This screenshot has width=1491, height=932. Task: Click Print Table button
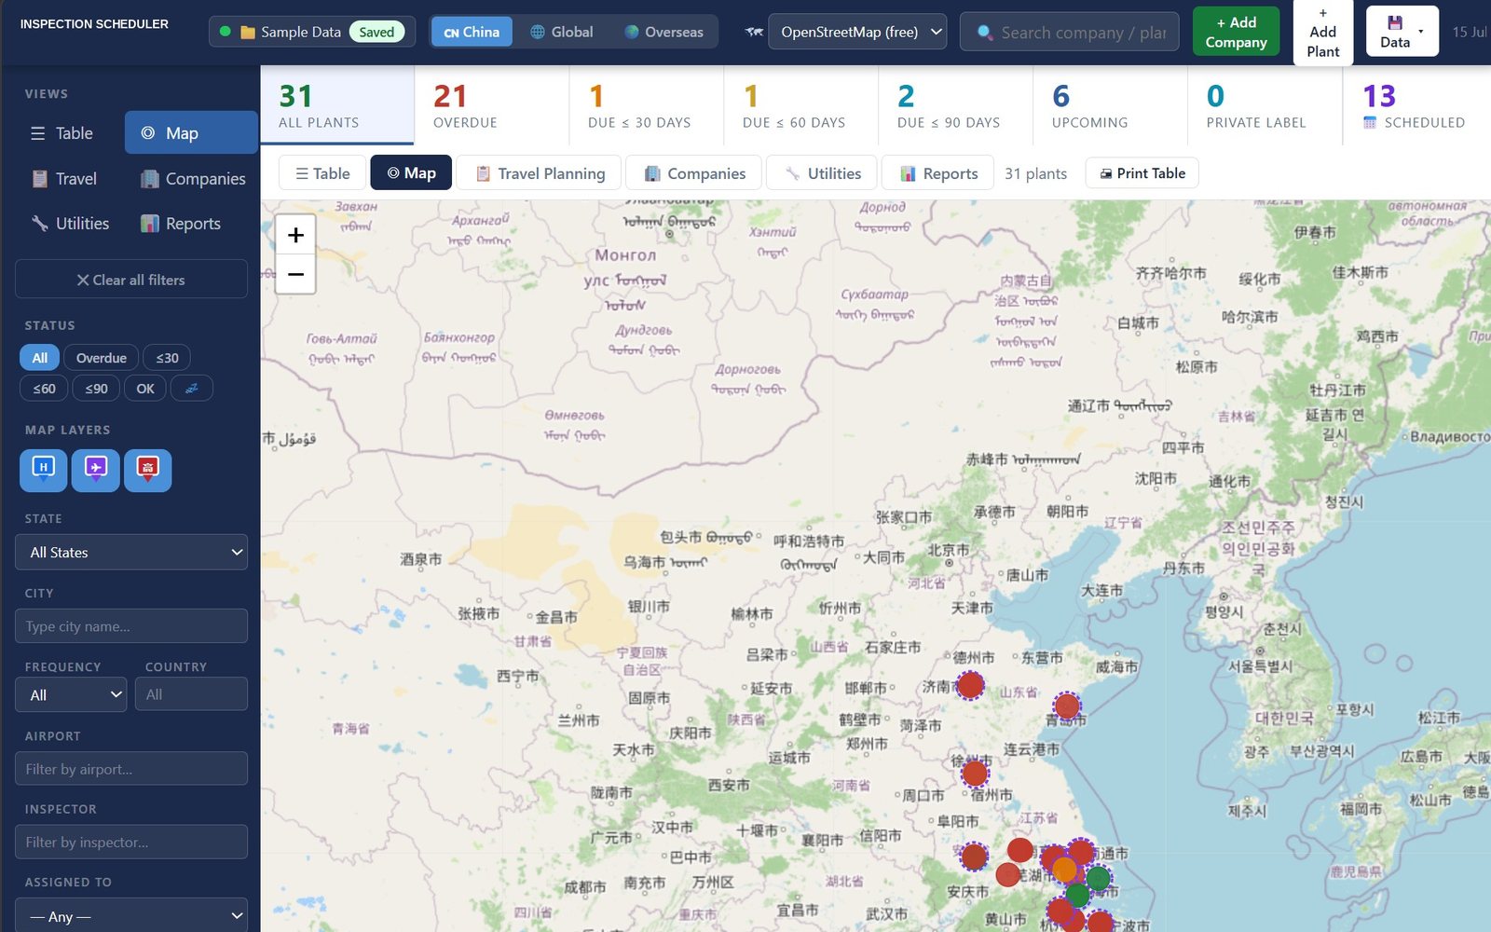click(1142, 173)
